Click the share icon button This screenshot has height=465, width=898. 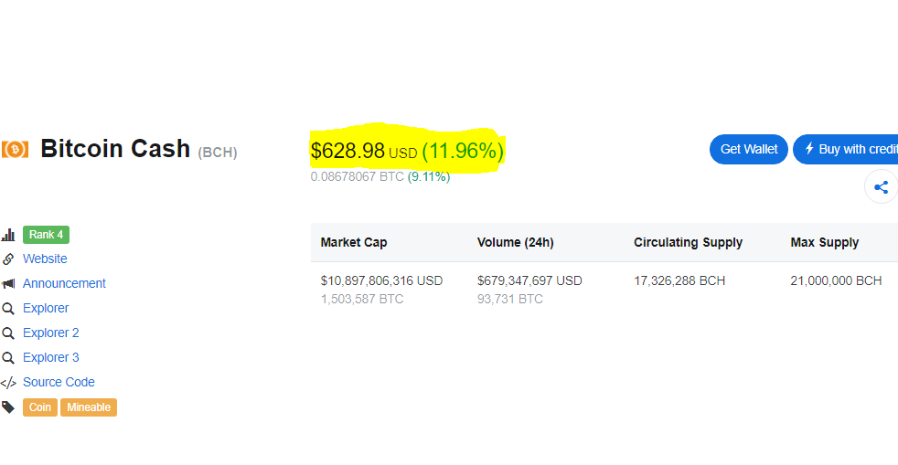(x=881, y=188)
